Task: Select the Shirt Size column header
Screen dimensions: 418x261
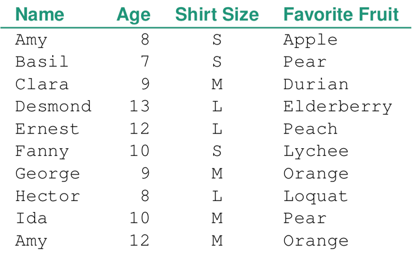Action: pos(217,15)
